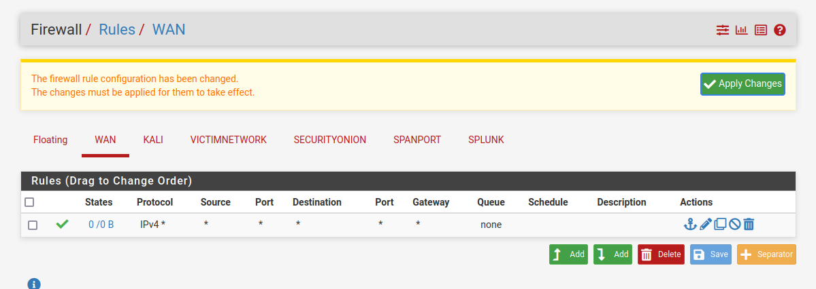Disable the IPv4 rule with the ban icon
This screenshot has height=289, width=816.
pyautogui.click(x=734, y=224)
